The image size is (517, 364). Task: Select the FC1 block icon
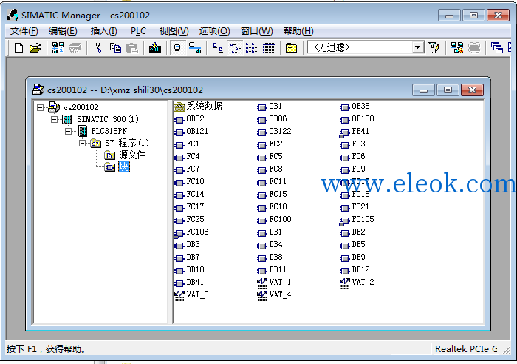tap(179, 145)
